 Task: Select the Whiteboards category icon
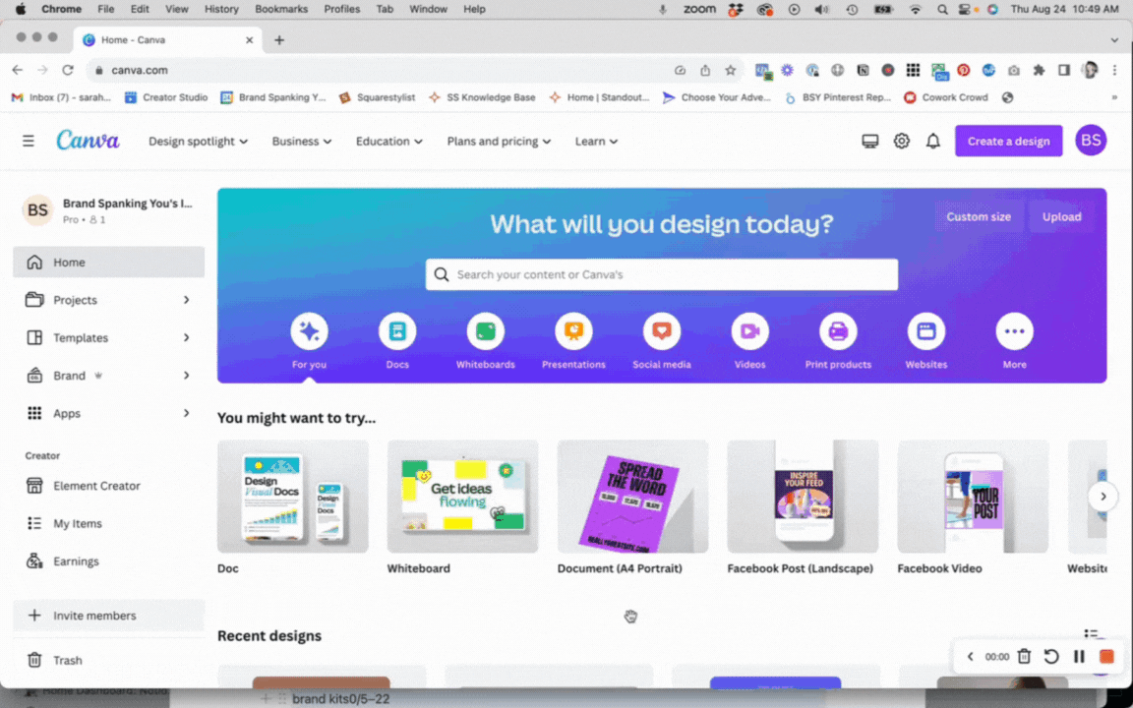[x=486, y=331]
